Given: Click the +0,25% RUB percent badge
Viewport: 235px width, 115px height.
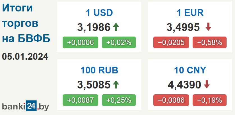Looking at the screenshot, I should tap(118, 100).
